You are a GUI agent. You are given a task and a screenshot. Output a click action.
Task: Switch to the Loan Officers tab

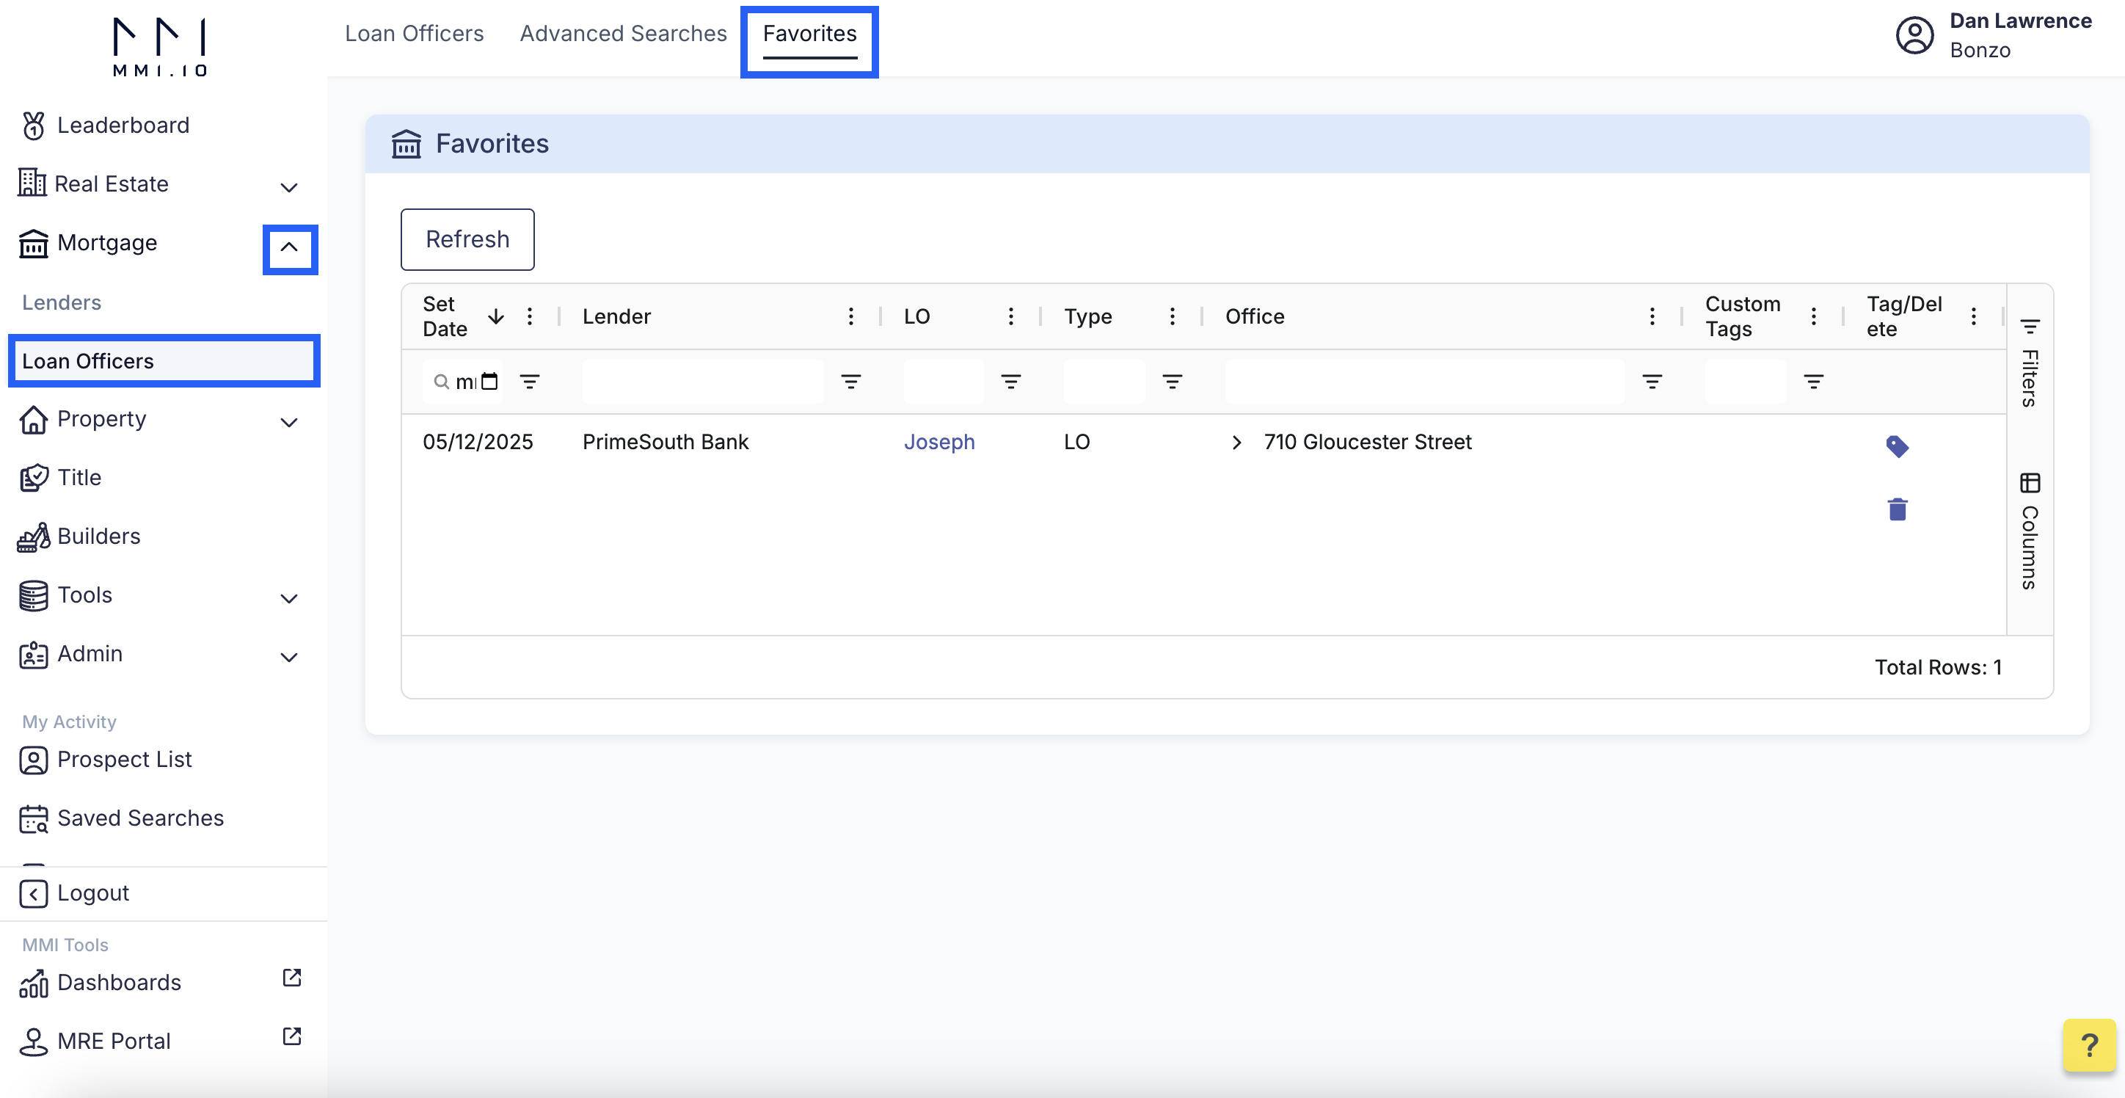(414, 33)
